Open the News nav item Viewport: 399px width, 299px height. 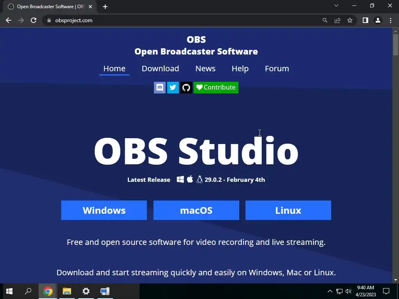205,69
